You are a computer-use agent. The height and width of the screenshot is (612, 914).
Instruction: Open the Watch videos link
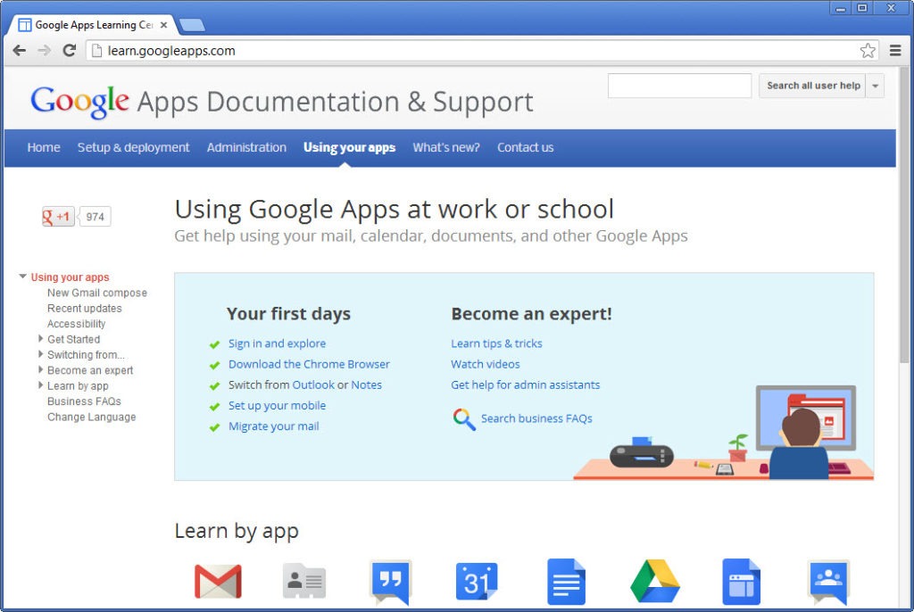[x=486, y=364]
